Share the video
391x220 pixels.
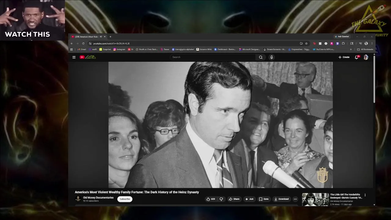click(234, 199)
